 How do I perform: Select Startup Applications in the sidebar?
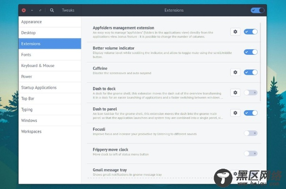click(50, 87)
